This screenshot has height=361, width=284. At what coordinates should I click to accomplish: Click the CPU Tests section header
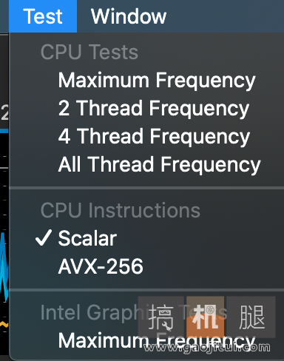(x=89, y=52)
